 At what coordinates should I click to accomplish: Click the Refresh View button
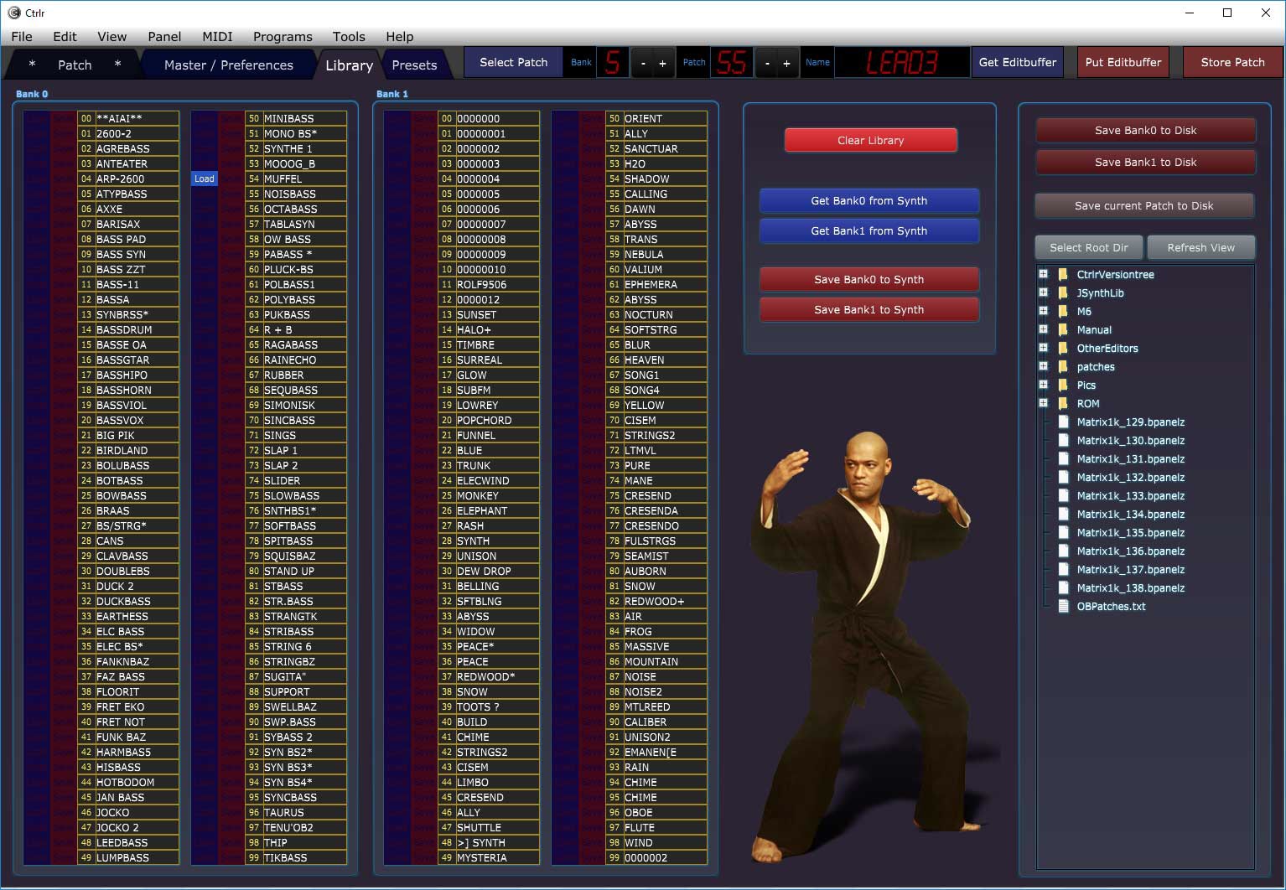(x=1201, y=248)
